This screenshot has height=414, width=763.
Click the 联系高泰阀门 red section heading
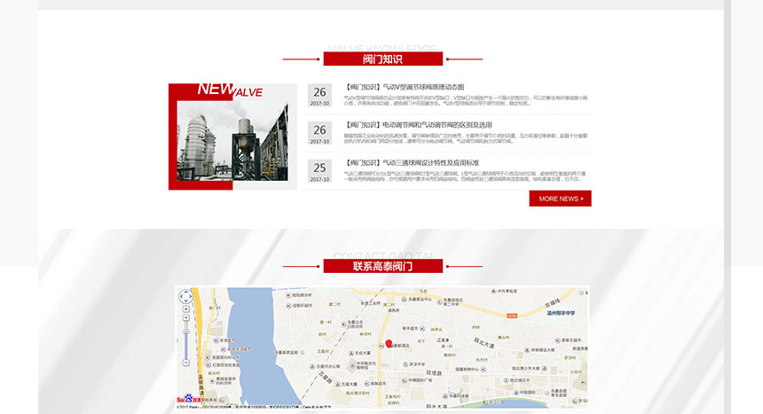click(x=382, y=266)
